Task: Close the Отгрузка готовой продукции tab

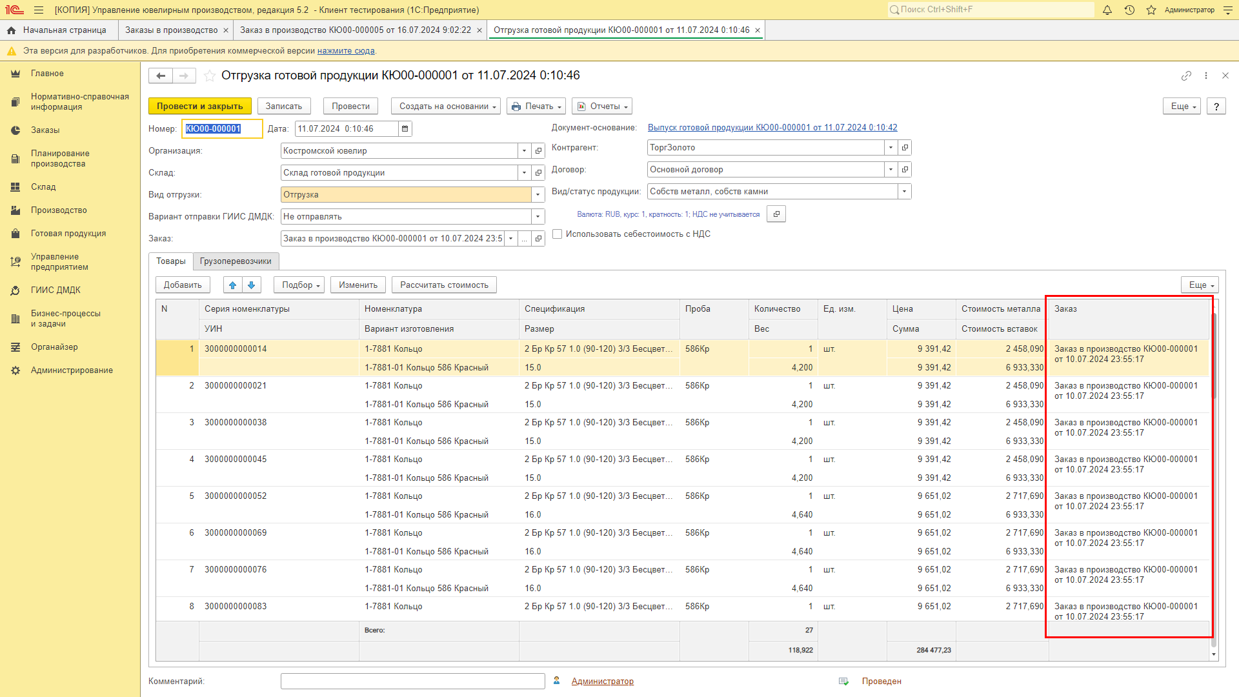Action: 758,30
